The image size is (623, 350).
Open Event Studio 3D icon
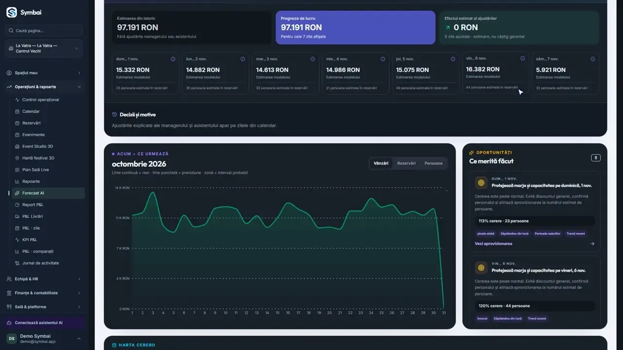(17, 146)
